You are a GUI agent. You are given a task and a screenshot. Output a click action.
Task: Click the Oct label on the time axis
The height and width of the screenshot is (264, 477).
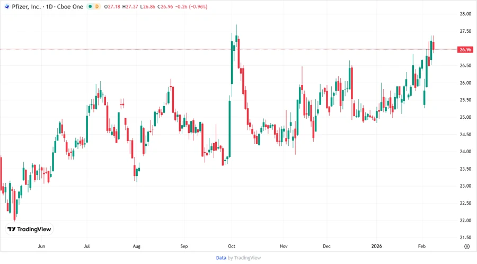pos(232,246)
